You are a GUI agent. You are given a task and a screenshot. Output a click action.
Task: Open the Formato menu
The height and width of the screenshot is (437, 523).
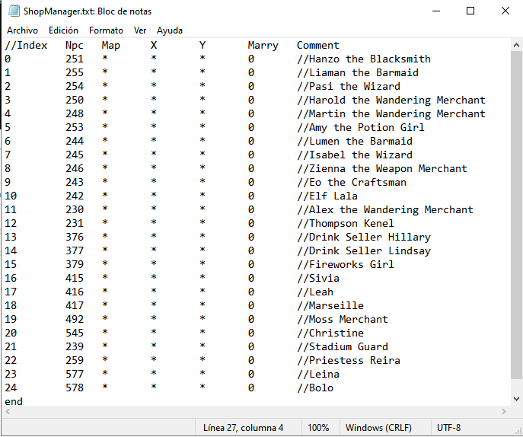pyautogui.click(x=106, y=30)
